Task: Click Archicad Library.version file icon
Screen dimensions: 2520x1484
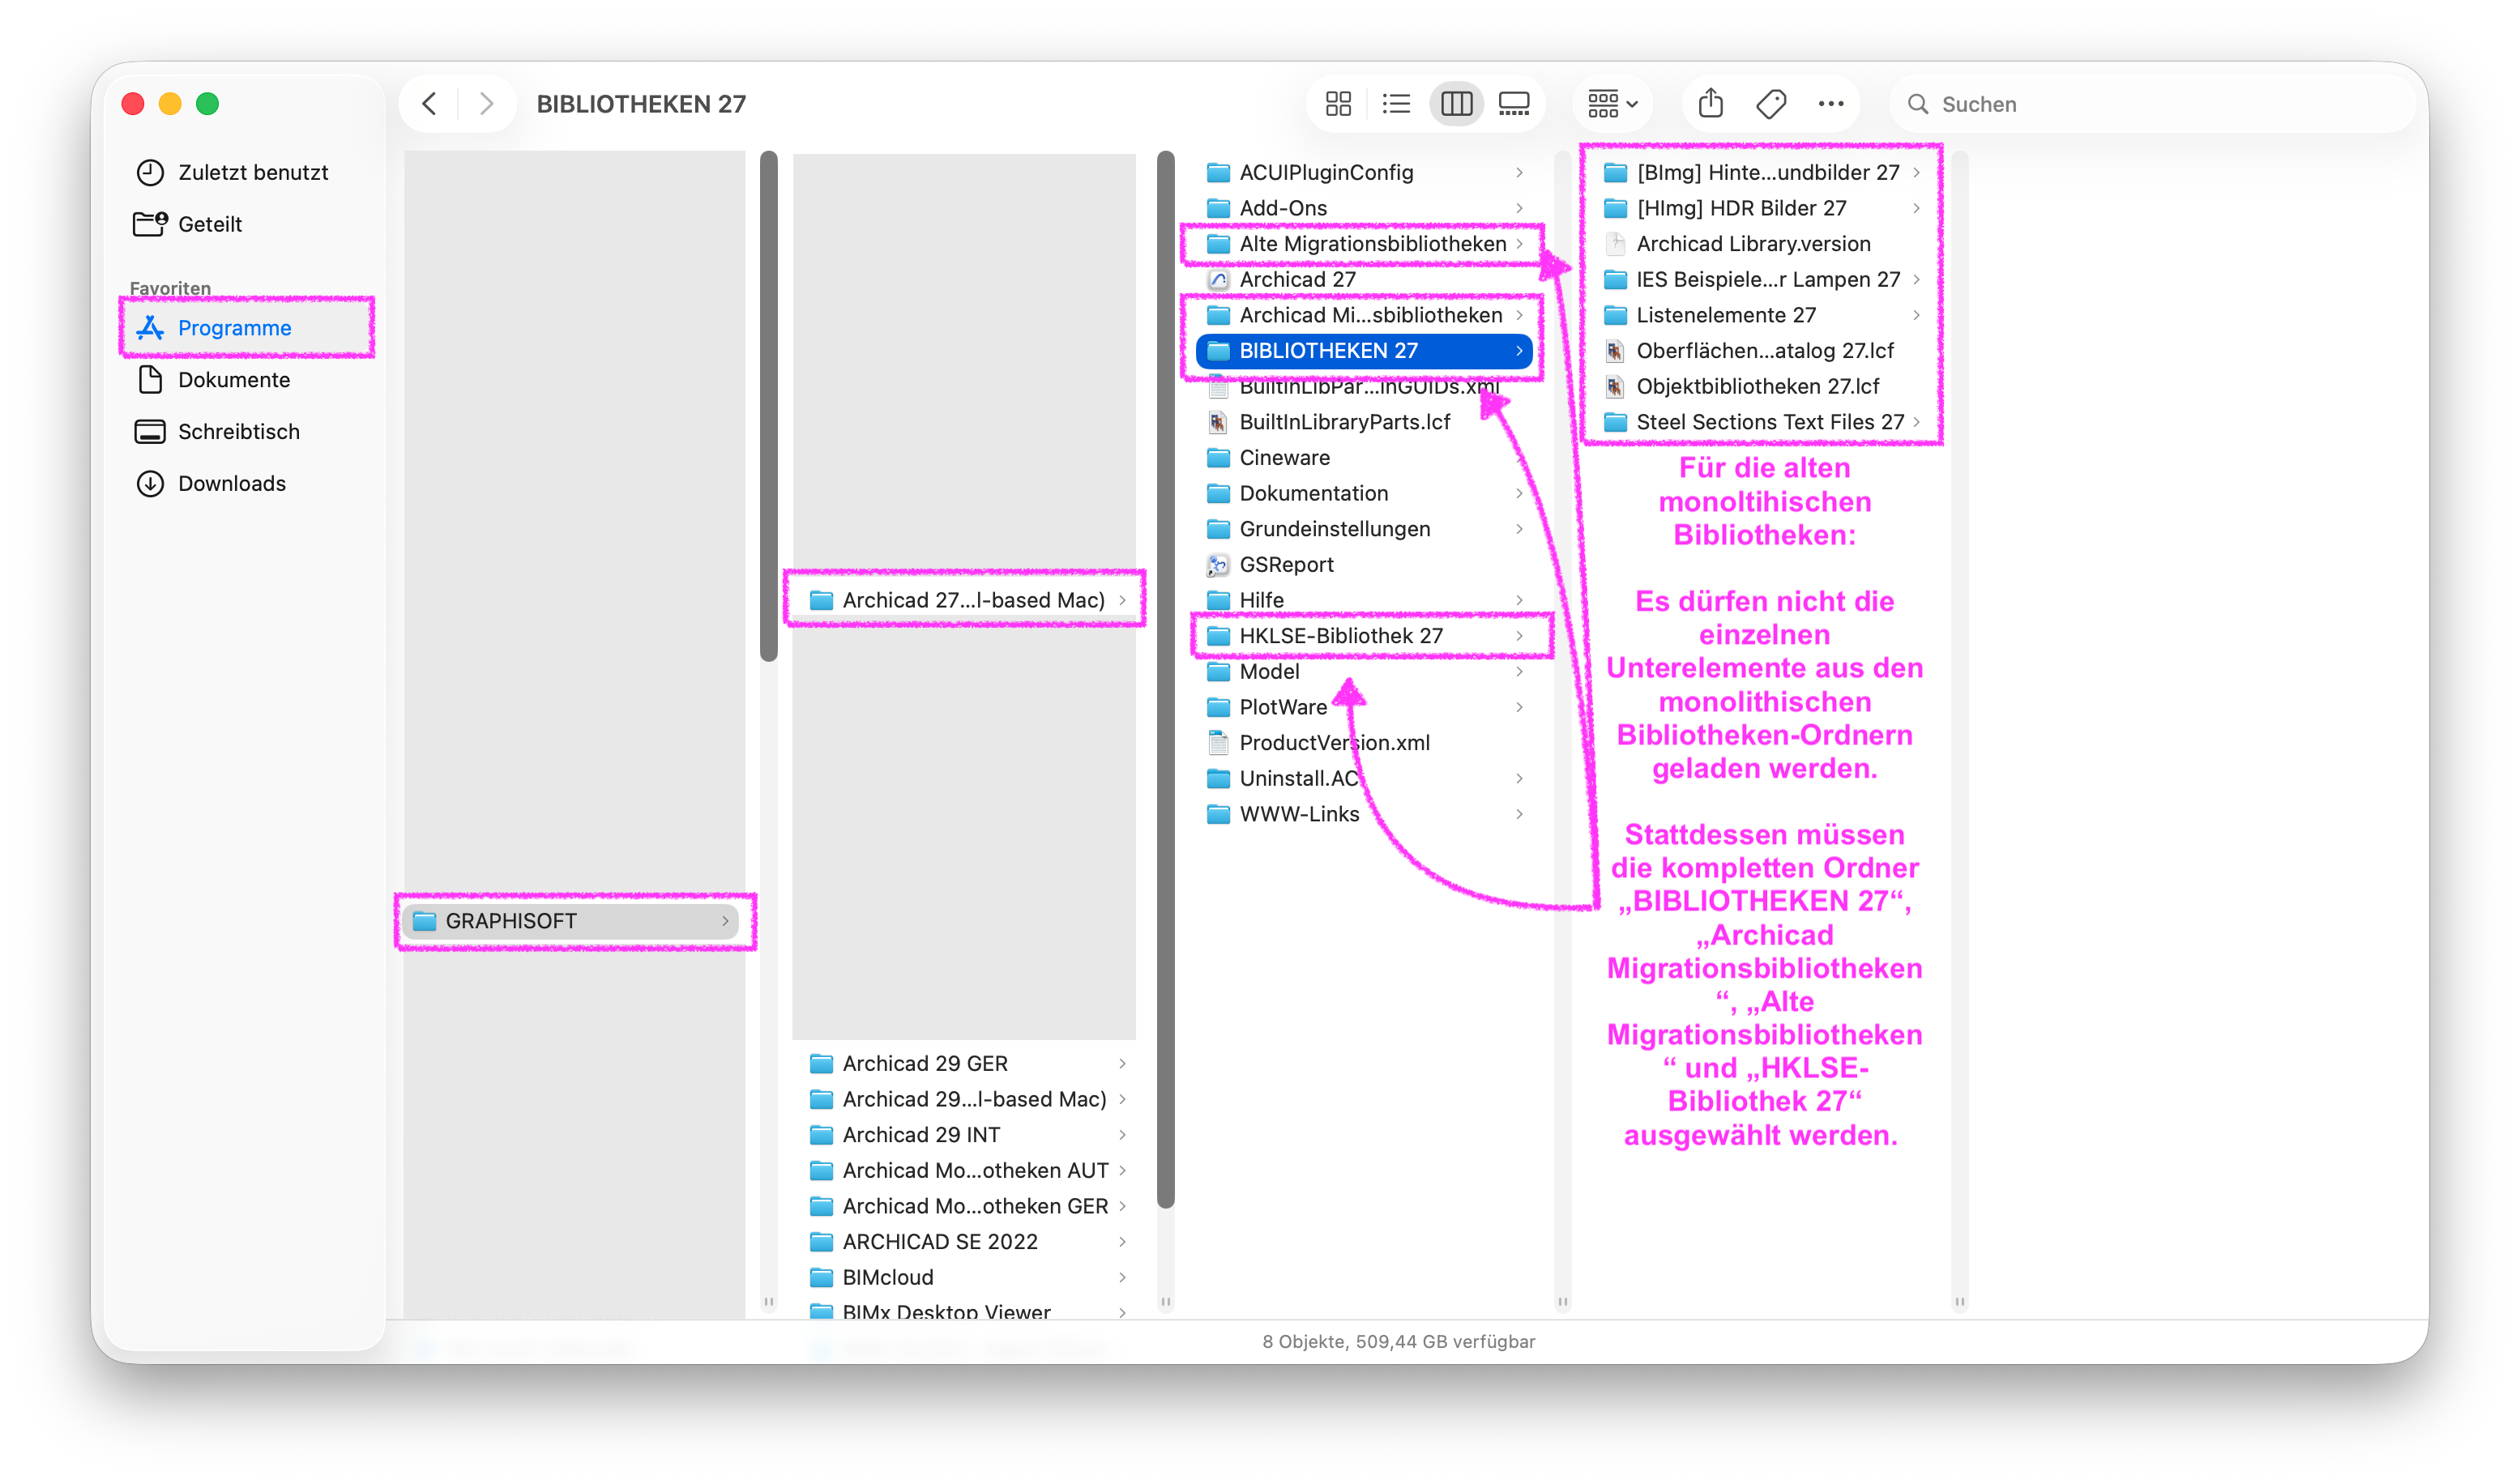Action: [x=1615, y=244]
